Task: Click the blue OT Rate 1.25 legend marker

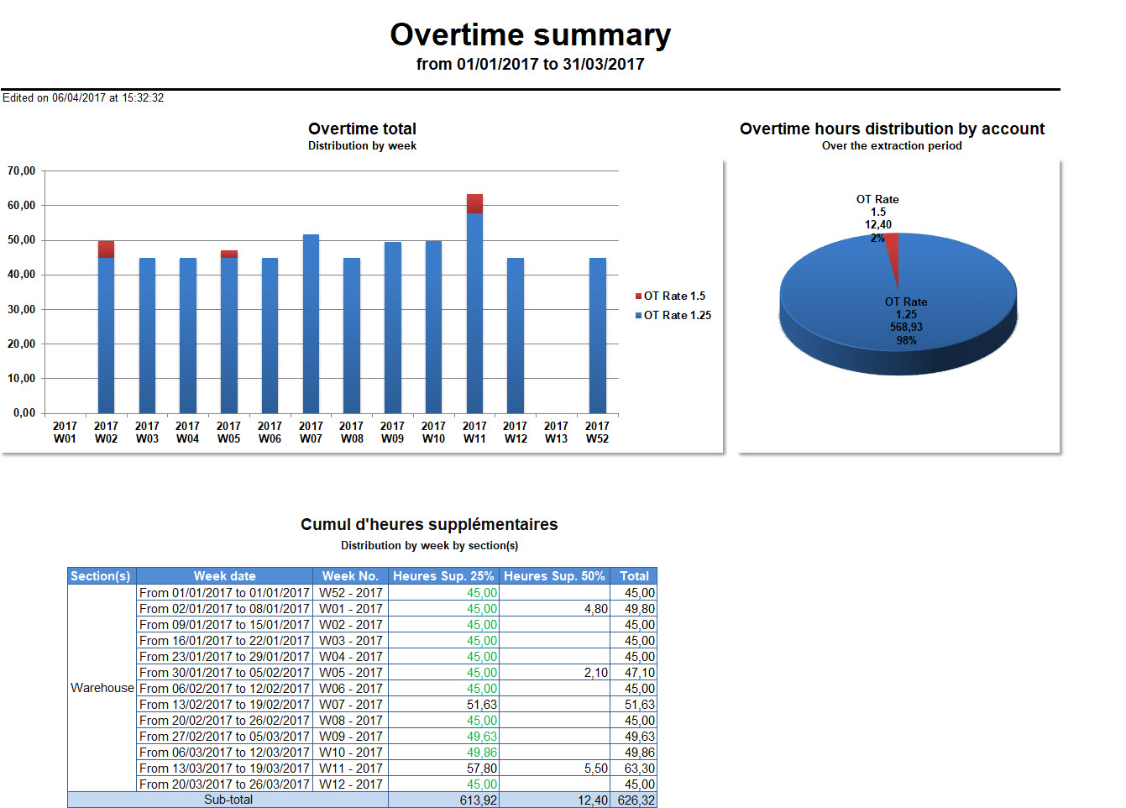Action: [638, 316]
